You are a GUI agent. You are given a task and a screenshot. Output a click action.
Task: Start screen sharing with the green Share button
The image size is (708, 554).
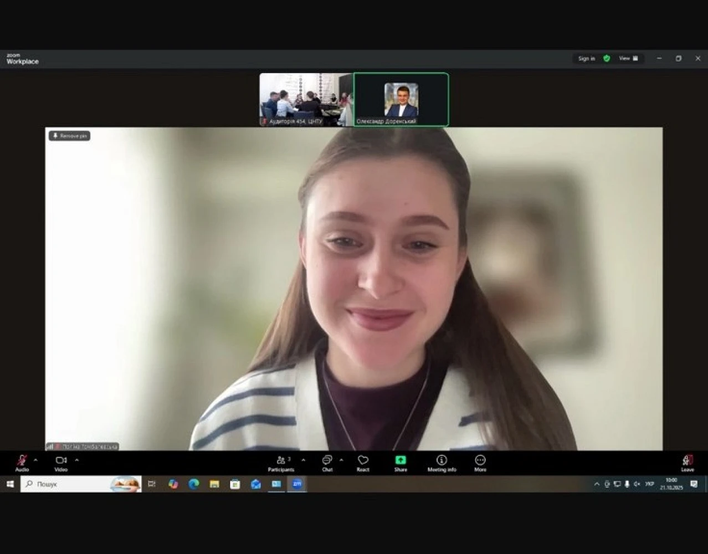coord(401,461)
